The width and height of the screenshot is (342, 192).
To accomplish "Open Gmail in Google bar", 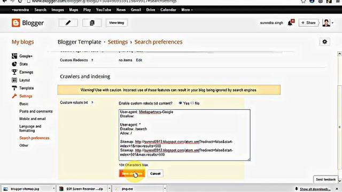I will [136, 10].
